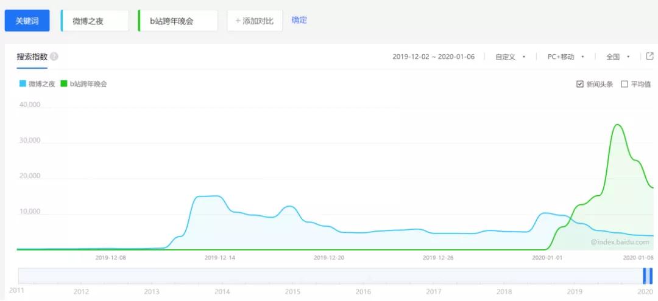
Task: Click the 微博之夜 keyword input field
Action: coord(95,21)
